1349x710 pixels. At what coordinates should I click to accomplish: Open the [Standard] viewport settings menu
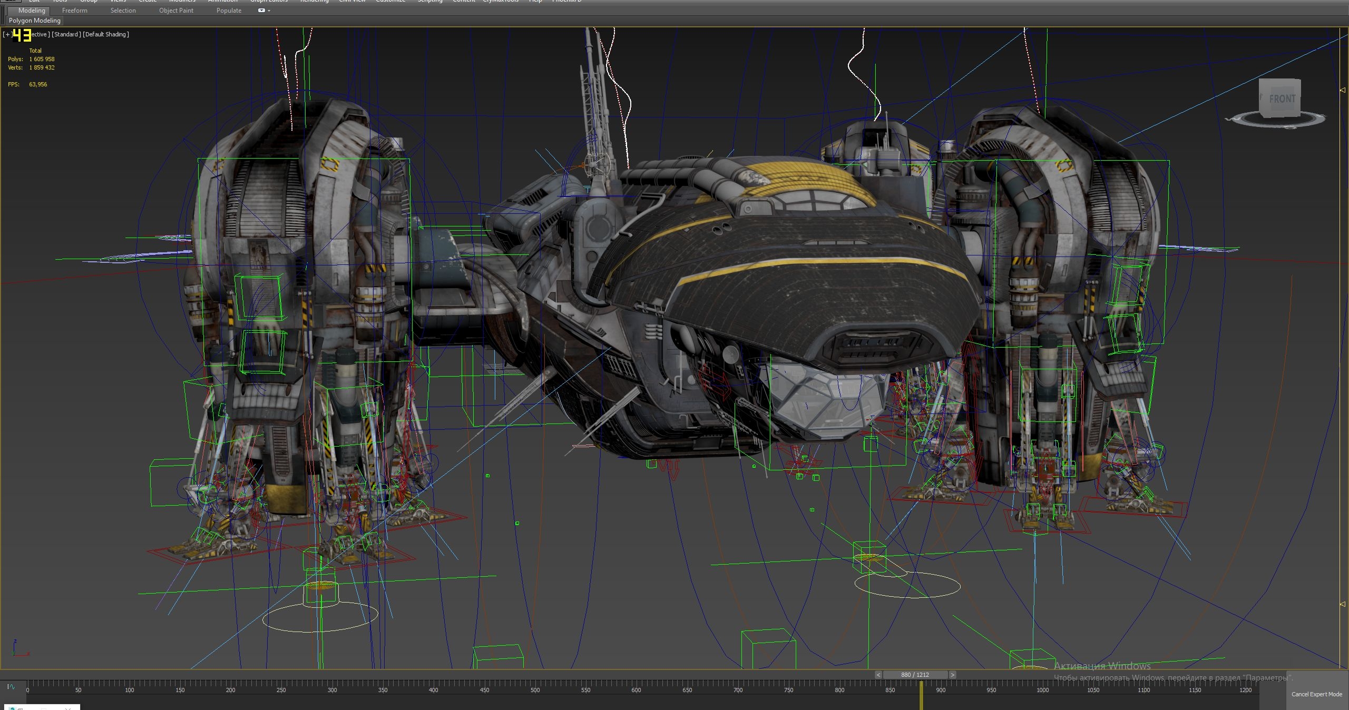click(x=65, y=34)
